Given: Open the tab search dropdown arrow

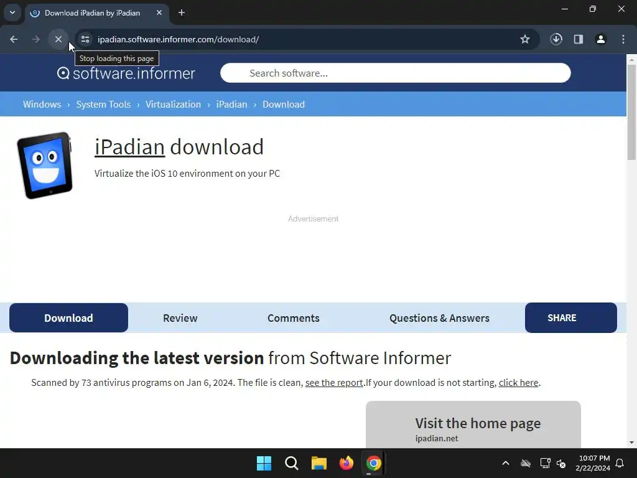Looking at the screenshot, I should pyautogui.click(x=12, y=12).
